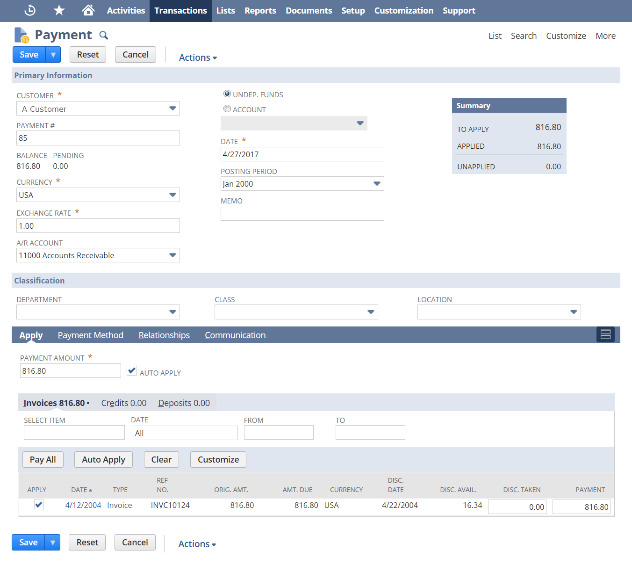
Task: Click the Pay All button
Action: point(43,459)
